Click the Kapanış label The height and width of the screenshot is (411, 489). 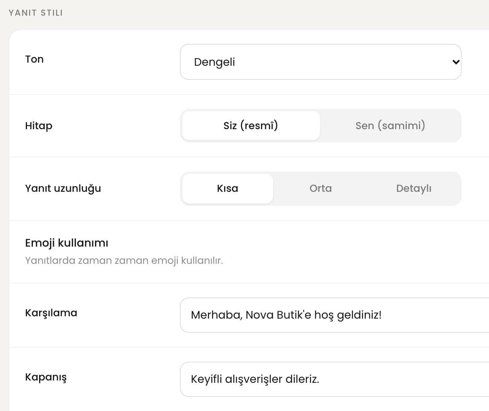pyautogui.click(x=46, y=377)
